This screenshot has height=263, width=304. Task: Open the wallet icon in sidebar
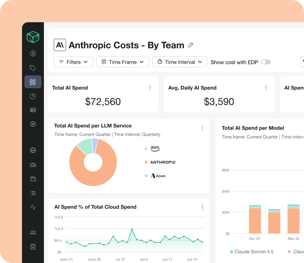pos(33,179)
